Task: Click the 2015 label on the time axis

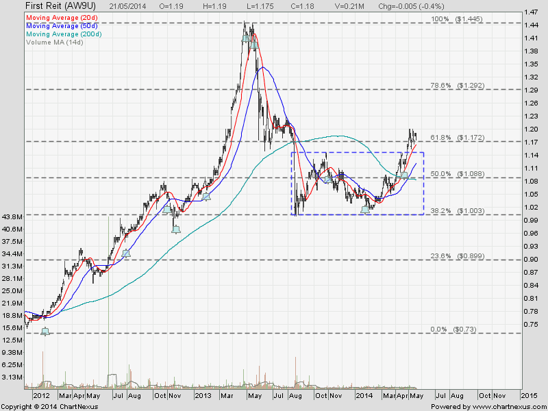Action: pyautogui.click(x=529, y=396)
